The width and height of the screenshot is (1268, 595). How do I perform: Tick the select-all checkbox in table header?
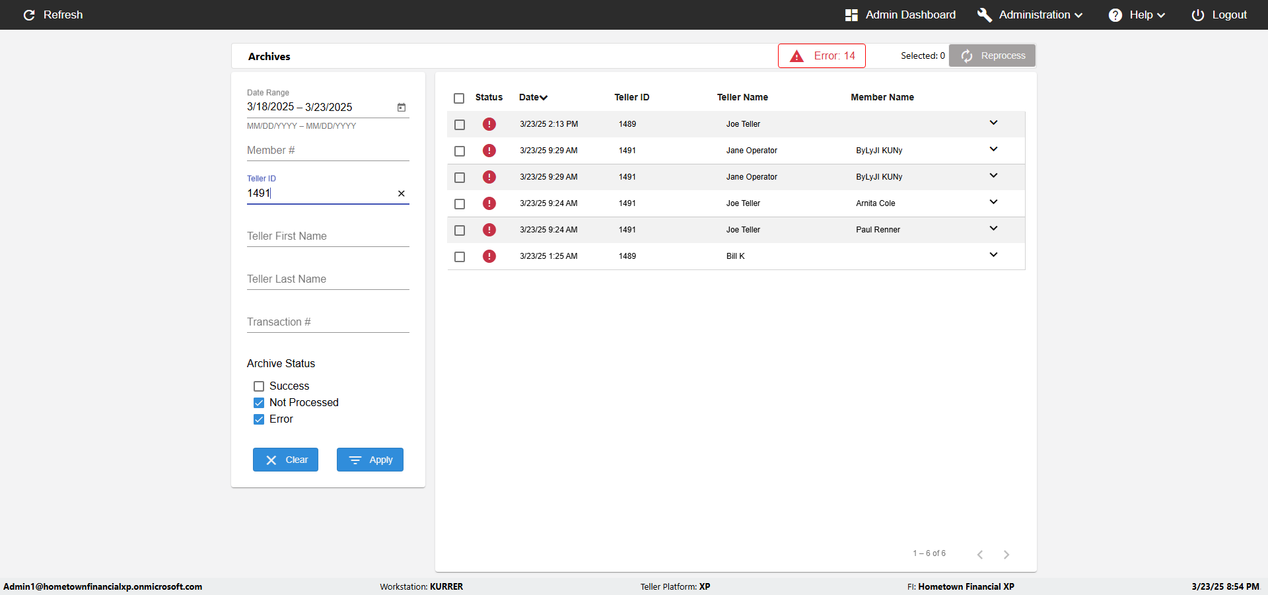pos(459,98)
